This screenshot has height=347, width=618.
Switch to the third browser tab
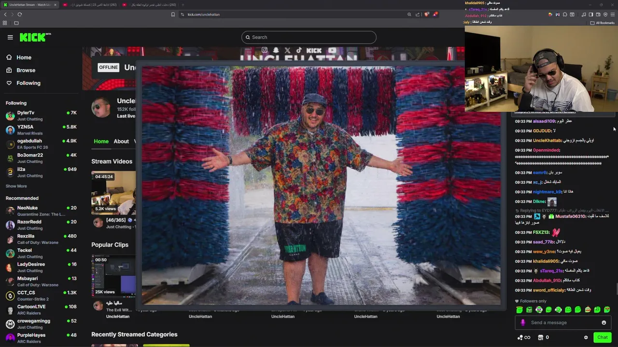150,5
